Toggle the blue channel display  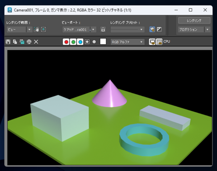80,42
